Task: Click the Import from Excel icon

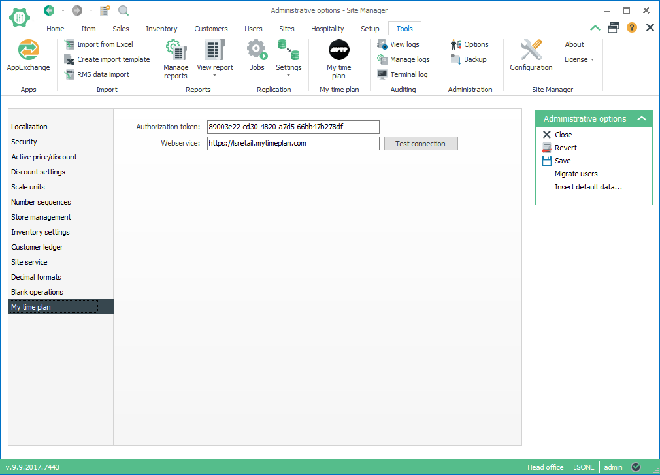Action: click(70, 44)
